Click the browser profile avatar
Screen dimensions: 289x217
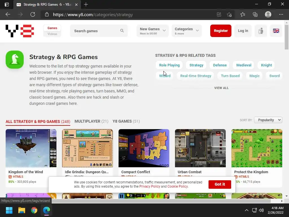click(x=268, y=14)
